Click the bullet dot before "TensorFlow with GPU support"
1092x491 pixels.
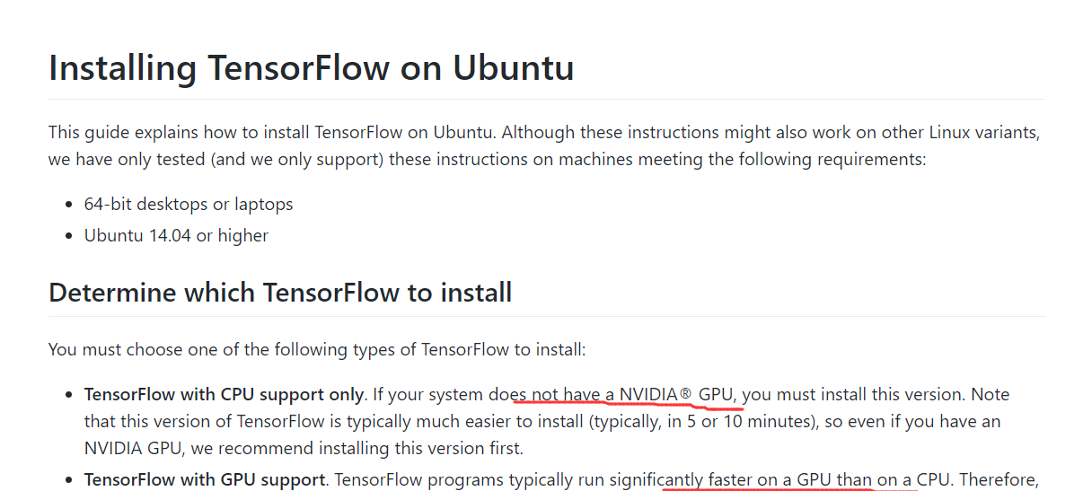point(70,480)
